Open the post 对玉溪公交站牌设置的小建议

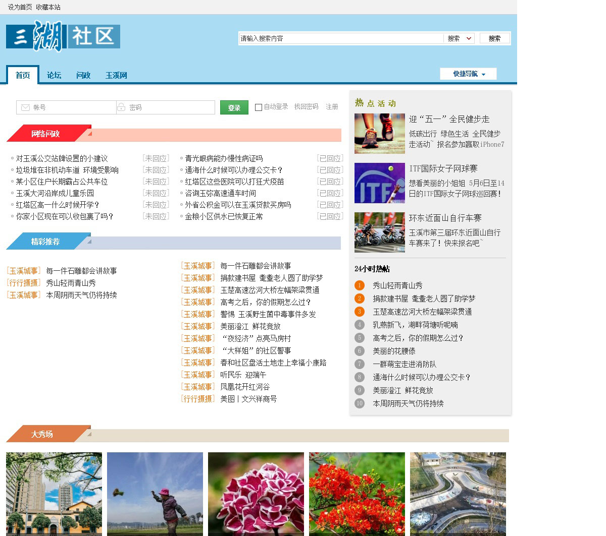click(62, 158)
